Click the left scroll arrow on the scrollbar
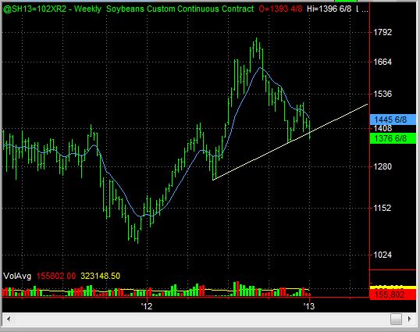 9,319
